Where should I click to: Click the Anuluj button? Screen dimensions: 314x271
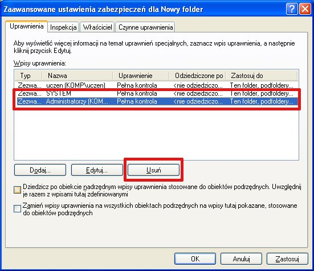241,259
